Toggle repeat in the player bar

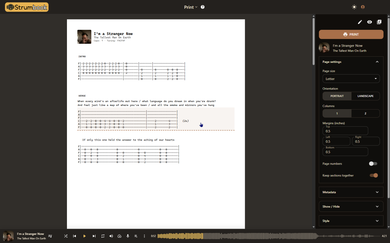pos(103,236)
